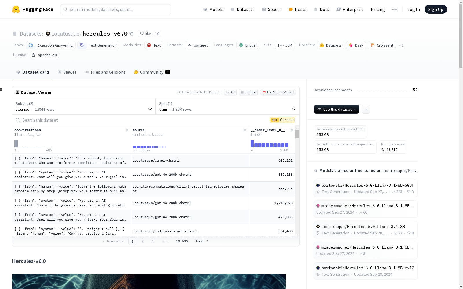This screenshot has height=289, width=463.
Task: Open the navigation overflow menu icon
Action: [x=394, y=9]
